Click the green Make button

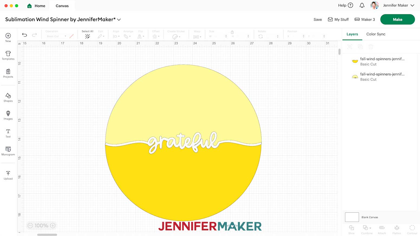pyautogui.click(x=398, y=19)
